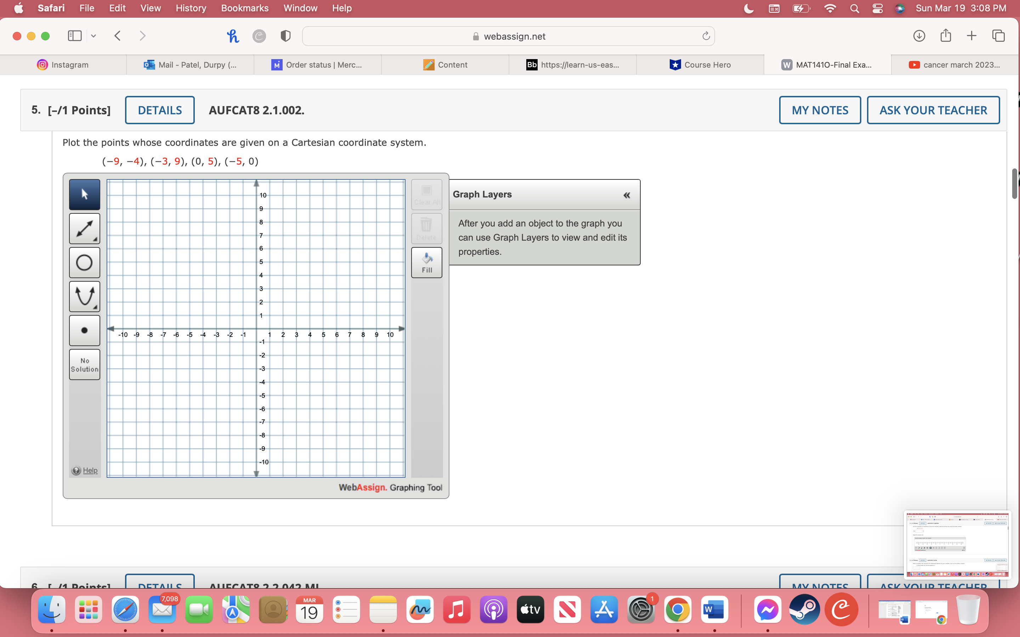
Task: Open the graphing tool Help link
Action: pyautogui.click(x=90, y=470)
